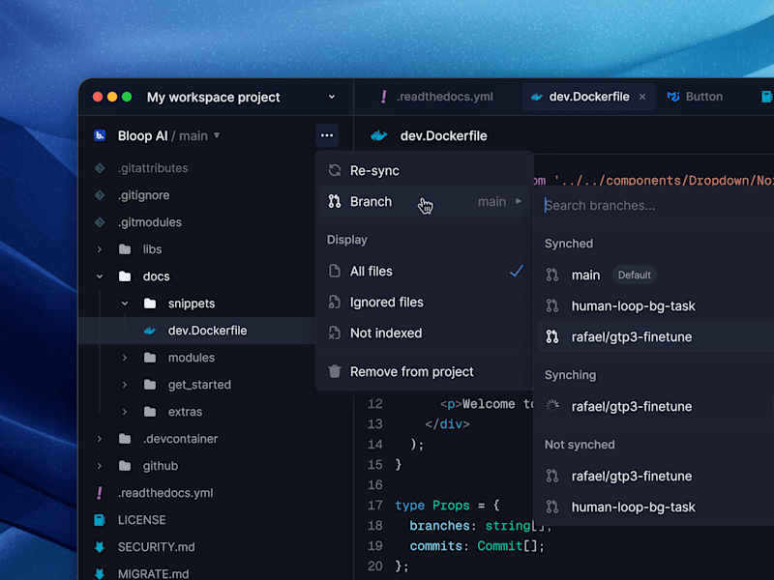This screenshot has width=774, height=580.
Task: Switch to the .readthedocs.yml tab
Action: [x=436, y=97]
